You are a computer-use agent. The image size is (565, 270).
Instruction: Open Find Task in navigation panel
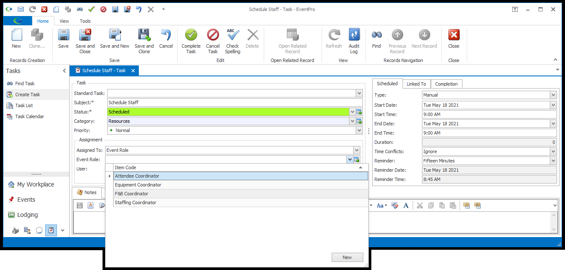pos(25,84)
